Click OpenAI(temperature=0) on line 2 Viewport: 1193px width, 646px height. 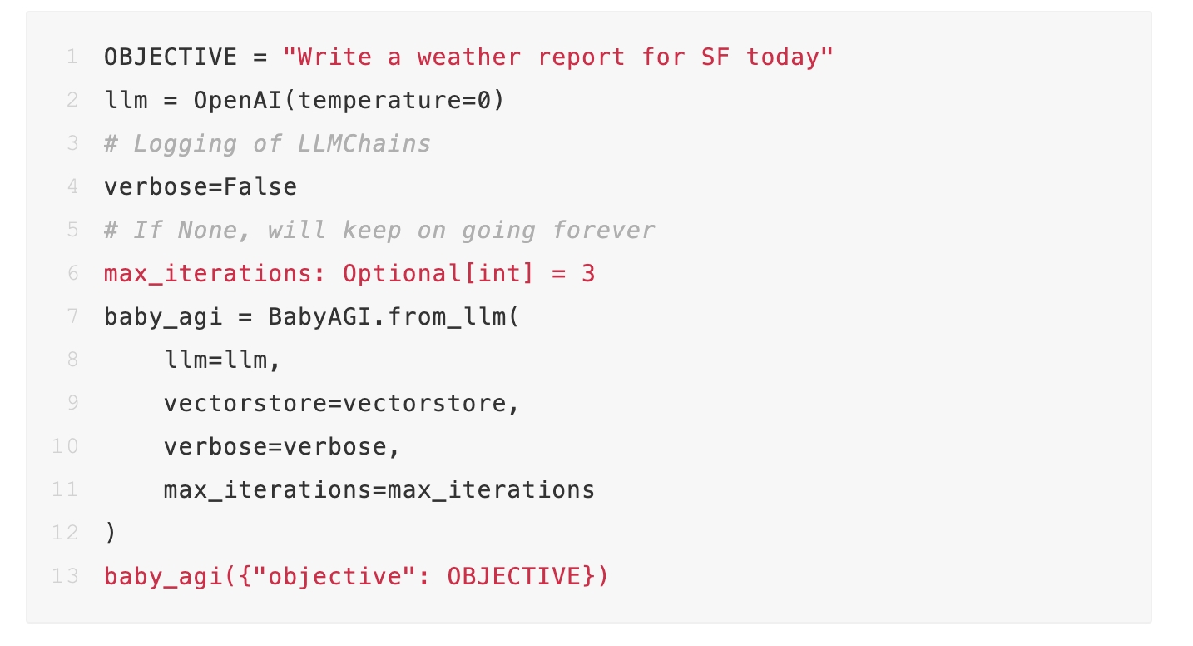pyautogui.click(x=349, y=101)
